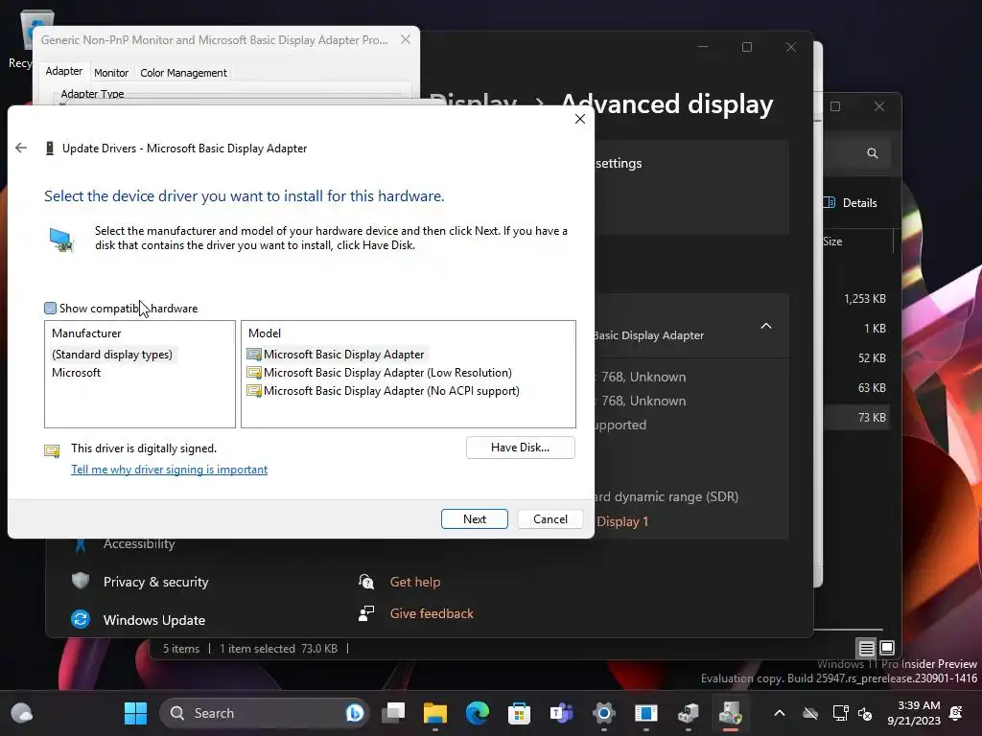Open Bing chat icon in search box
Viewport: 982px width, 736px height.
355,713
